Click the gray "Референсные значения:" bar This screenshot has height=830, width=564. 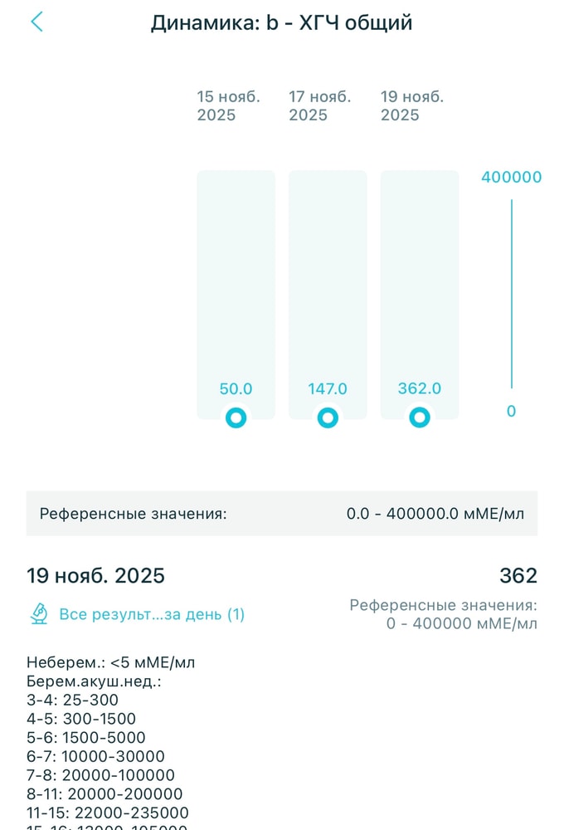coord(282,514)
